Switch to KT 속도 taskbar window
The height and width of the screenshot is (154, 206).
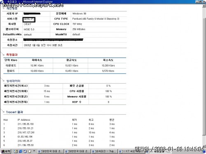pyautogui.click(x=131, y=152)
